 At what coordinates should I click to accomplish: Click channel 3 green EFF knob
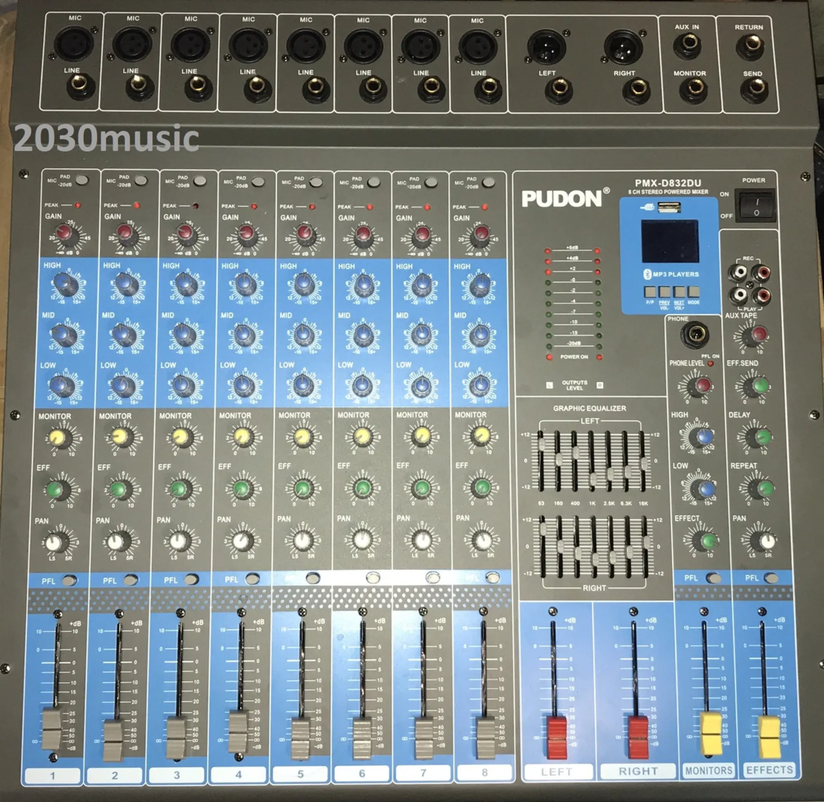click(180, 490)
